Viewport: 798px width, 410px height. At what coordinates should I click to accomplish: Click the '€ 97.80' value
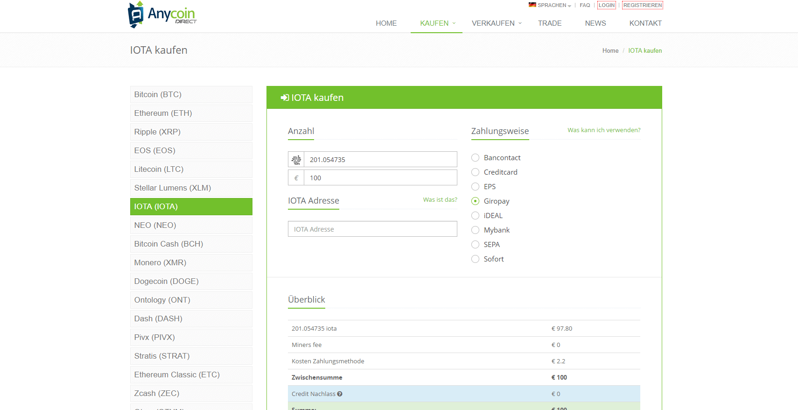562,329
